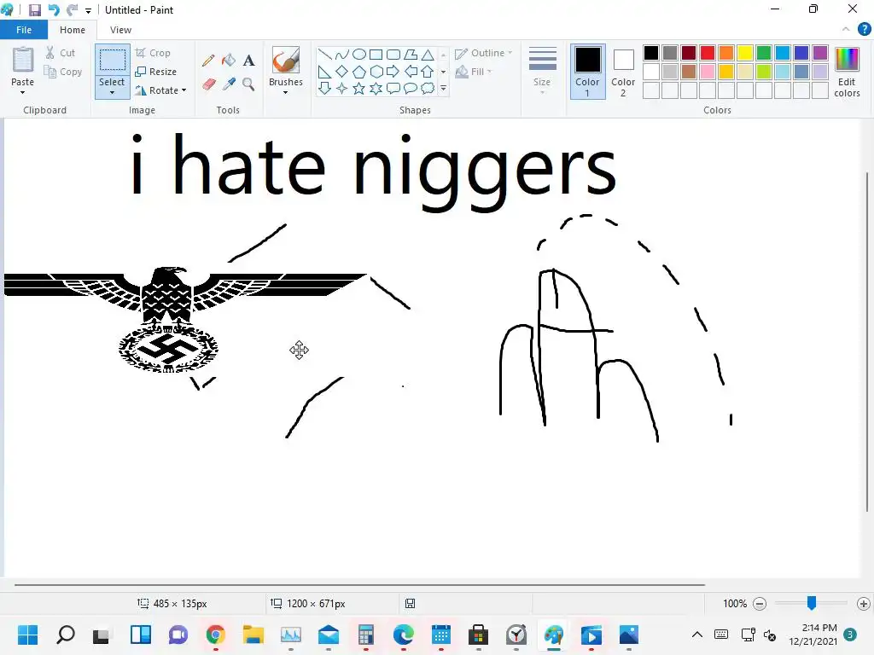
Task: Expand the Paste dropdown arrow
Action: [23, 92]
